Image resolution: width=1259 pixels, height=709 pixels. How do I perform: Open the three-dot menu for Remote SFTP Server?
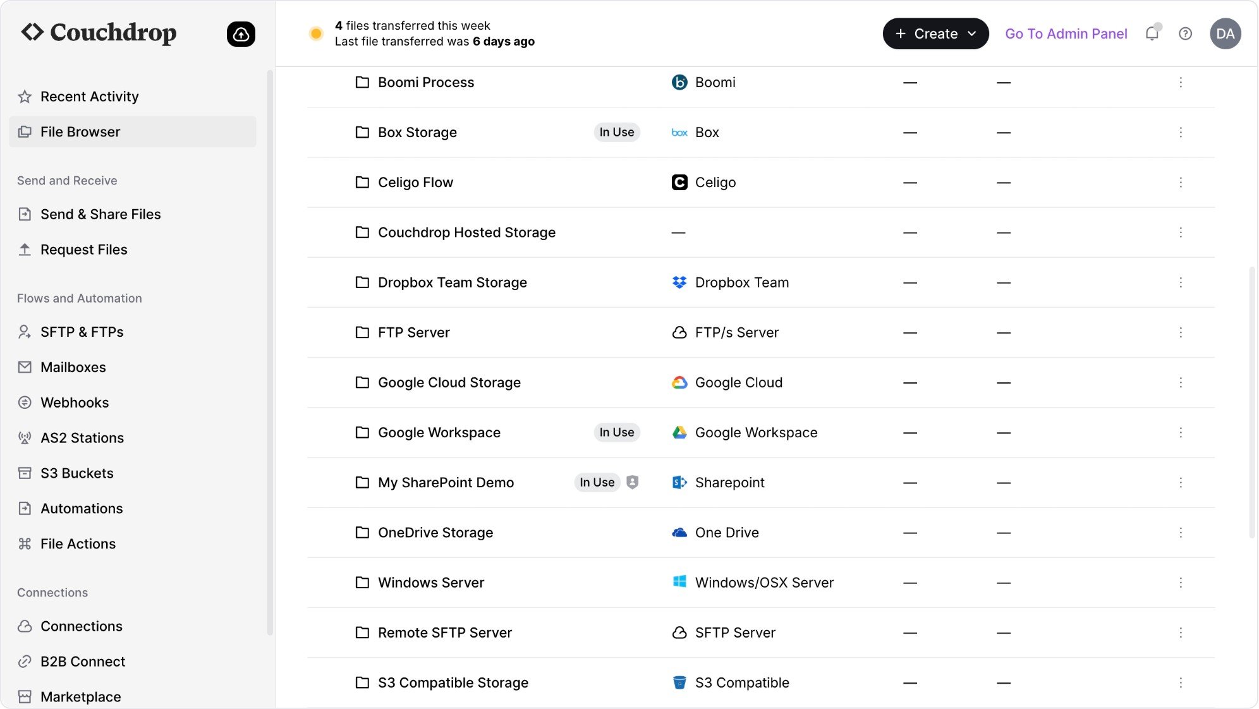click(1180, 633)
